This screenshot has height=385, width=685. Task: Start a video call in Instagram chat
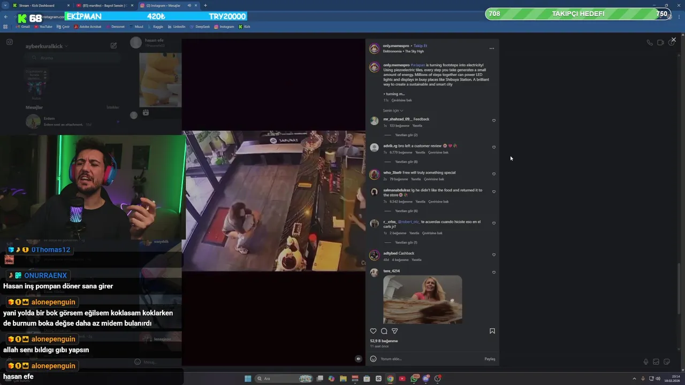pyautogui.click(x=660, y=42)
